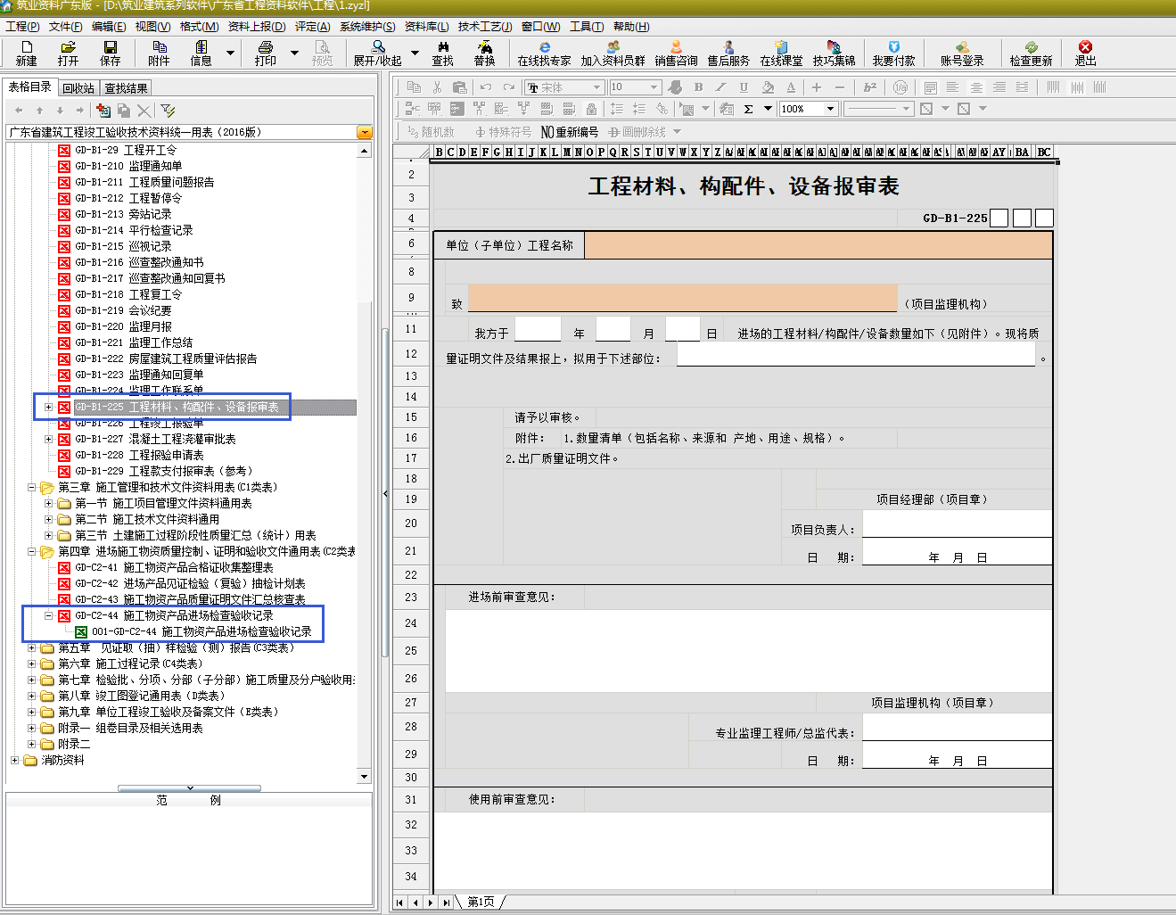Viewport: 1176px width, 915px height.
Task: Click the add-table icon in tree toolbar
Action: [103, 110]
